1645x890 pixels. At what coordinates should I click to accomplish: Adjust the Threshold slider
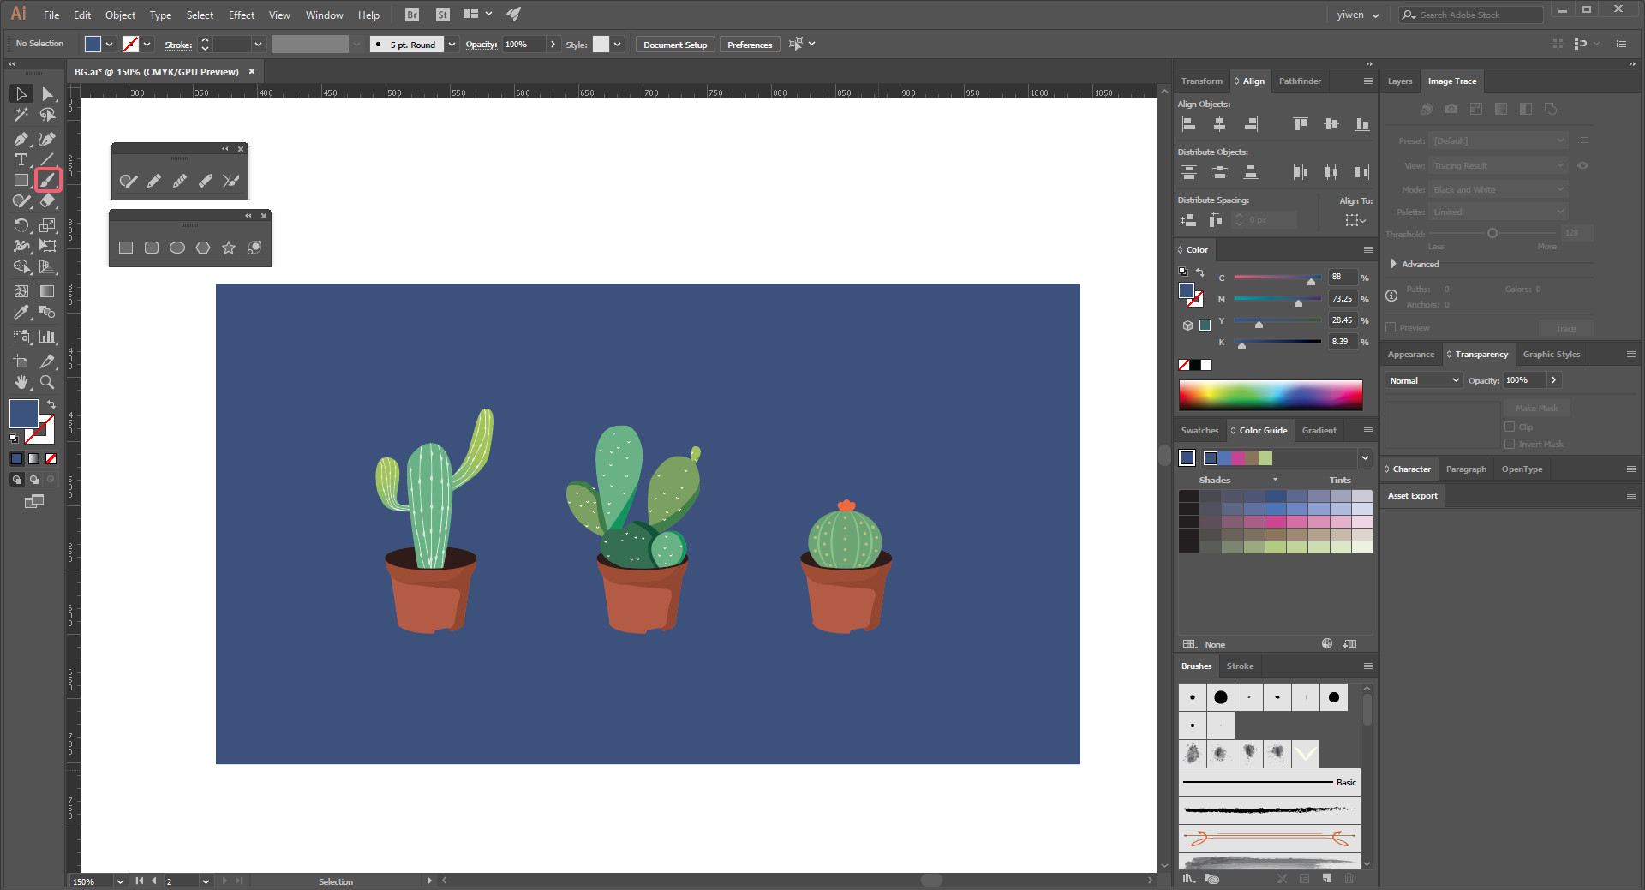[x=1492, y=233]
